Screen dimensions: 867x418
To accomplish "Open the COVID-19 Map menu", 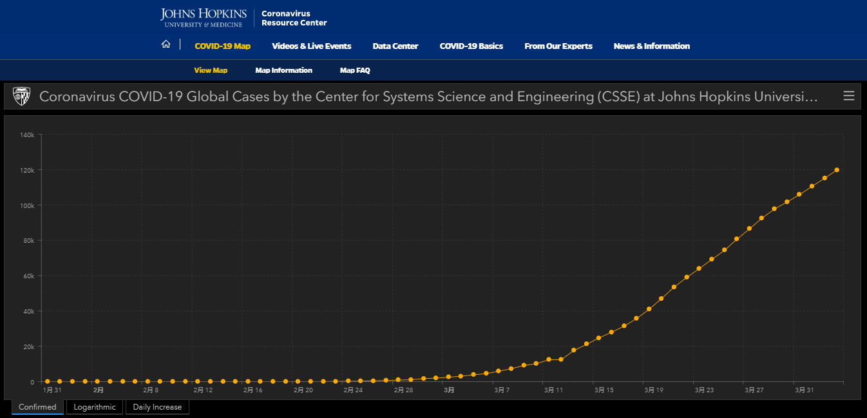I will (222, 46).
